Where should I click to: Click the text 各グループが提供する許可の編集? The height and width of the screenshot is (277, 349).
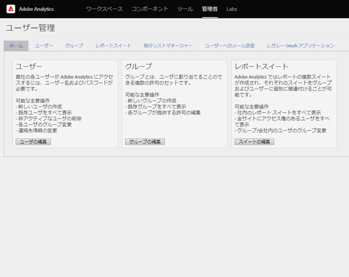pyautogui.click(x=164, y=113)
